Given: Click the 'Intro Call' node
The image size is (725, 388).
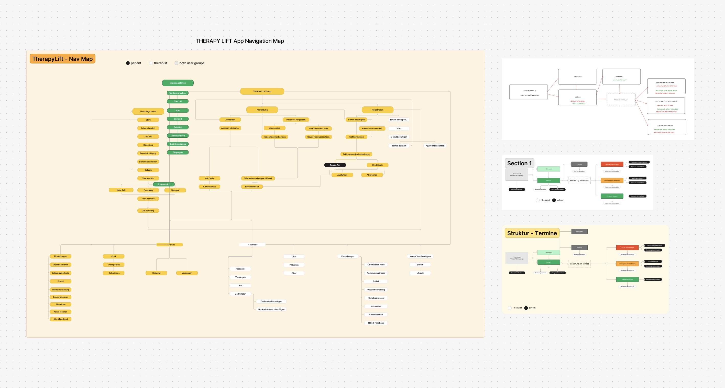Looking at the screenshot, I should [x=121, y=190].
